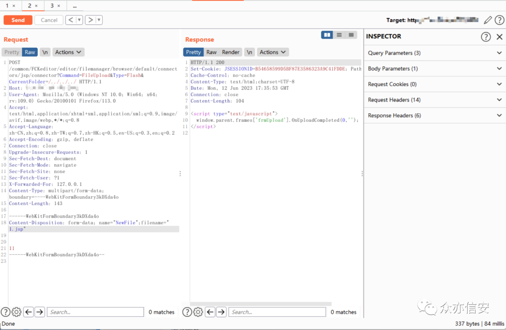
Task: Toggle \n non-printable chars in Response
Action: pos(249,52)
